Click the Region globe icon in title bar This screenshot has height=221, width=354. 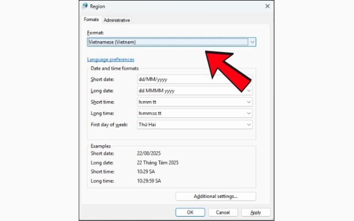85,6
